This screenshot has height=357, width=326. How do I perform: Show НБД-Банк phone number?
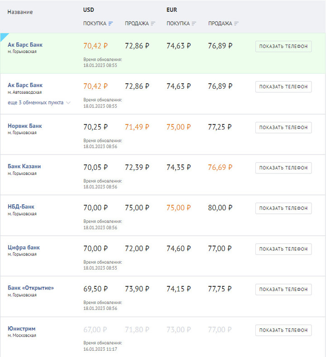pos(283,208)
